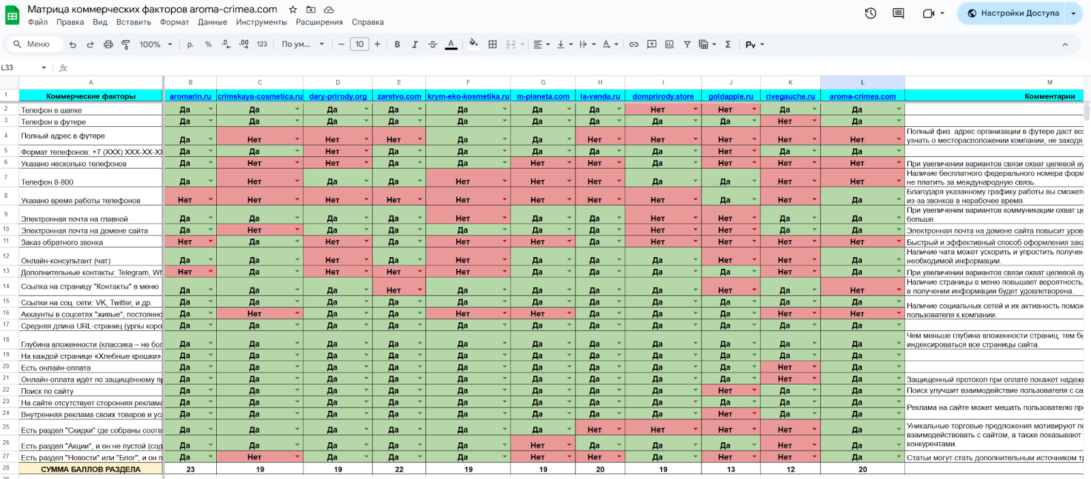Open the text color picker
The image size is (1091, 479).
coord(451,44)
